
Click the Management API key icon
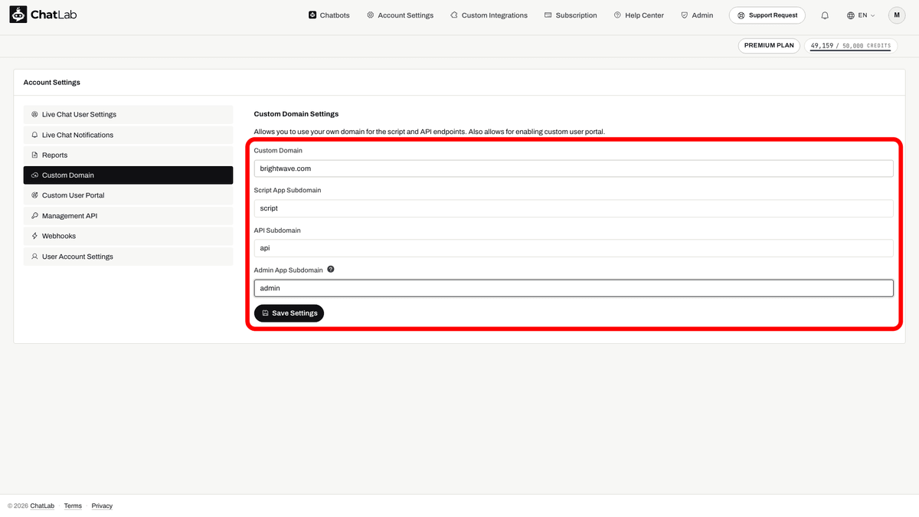click(x=34, y=216)
